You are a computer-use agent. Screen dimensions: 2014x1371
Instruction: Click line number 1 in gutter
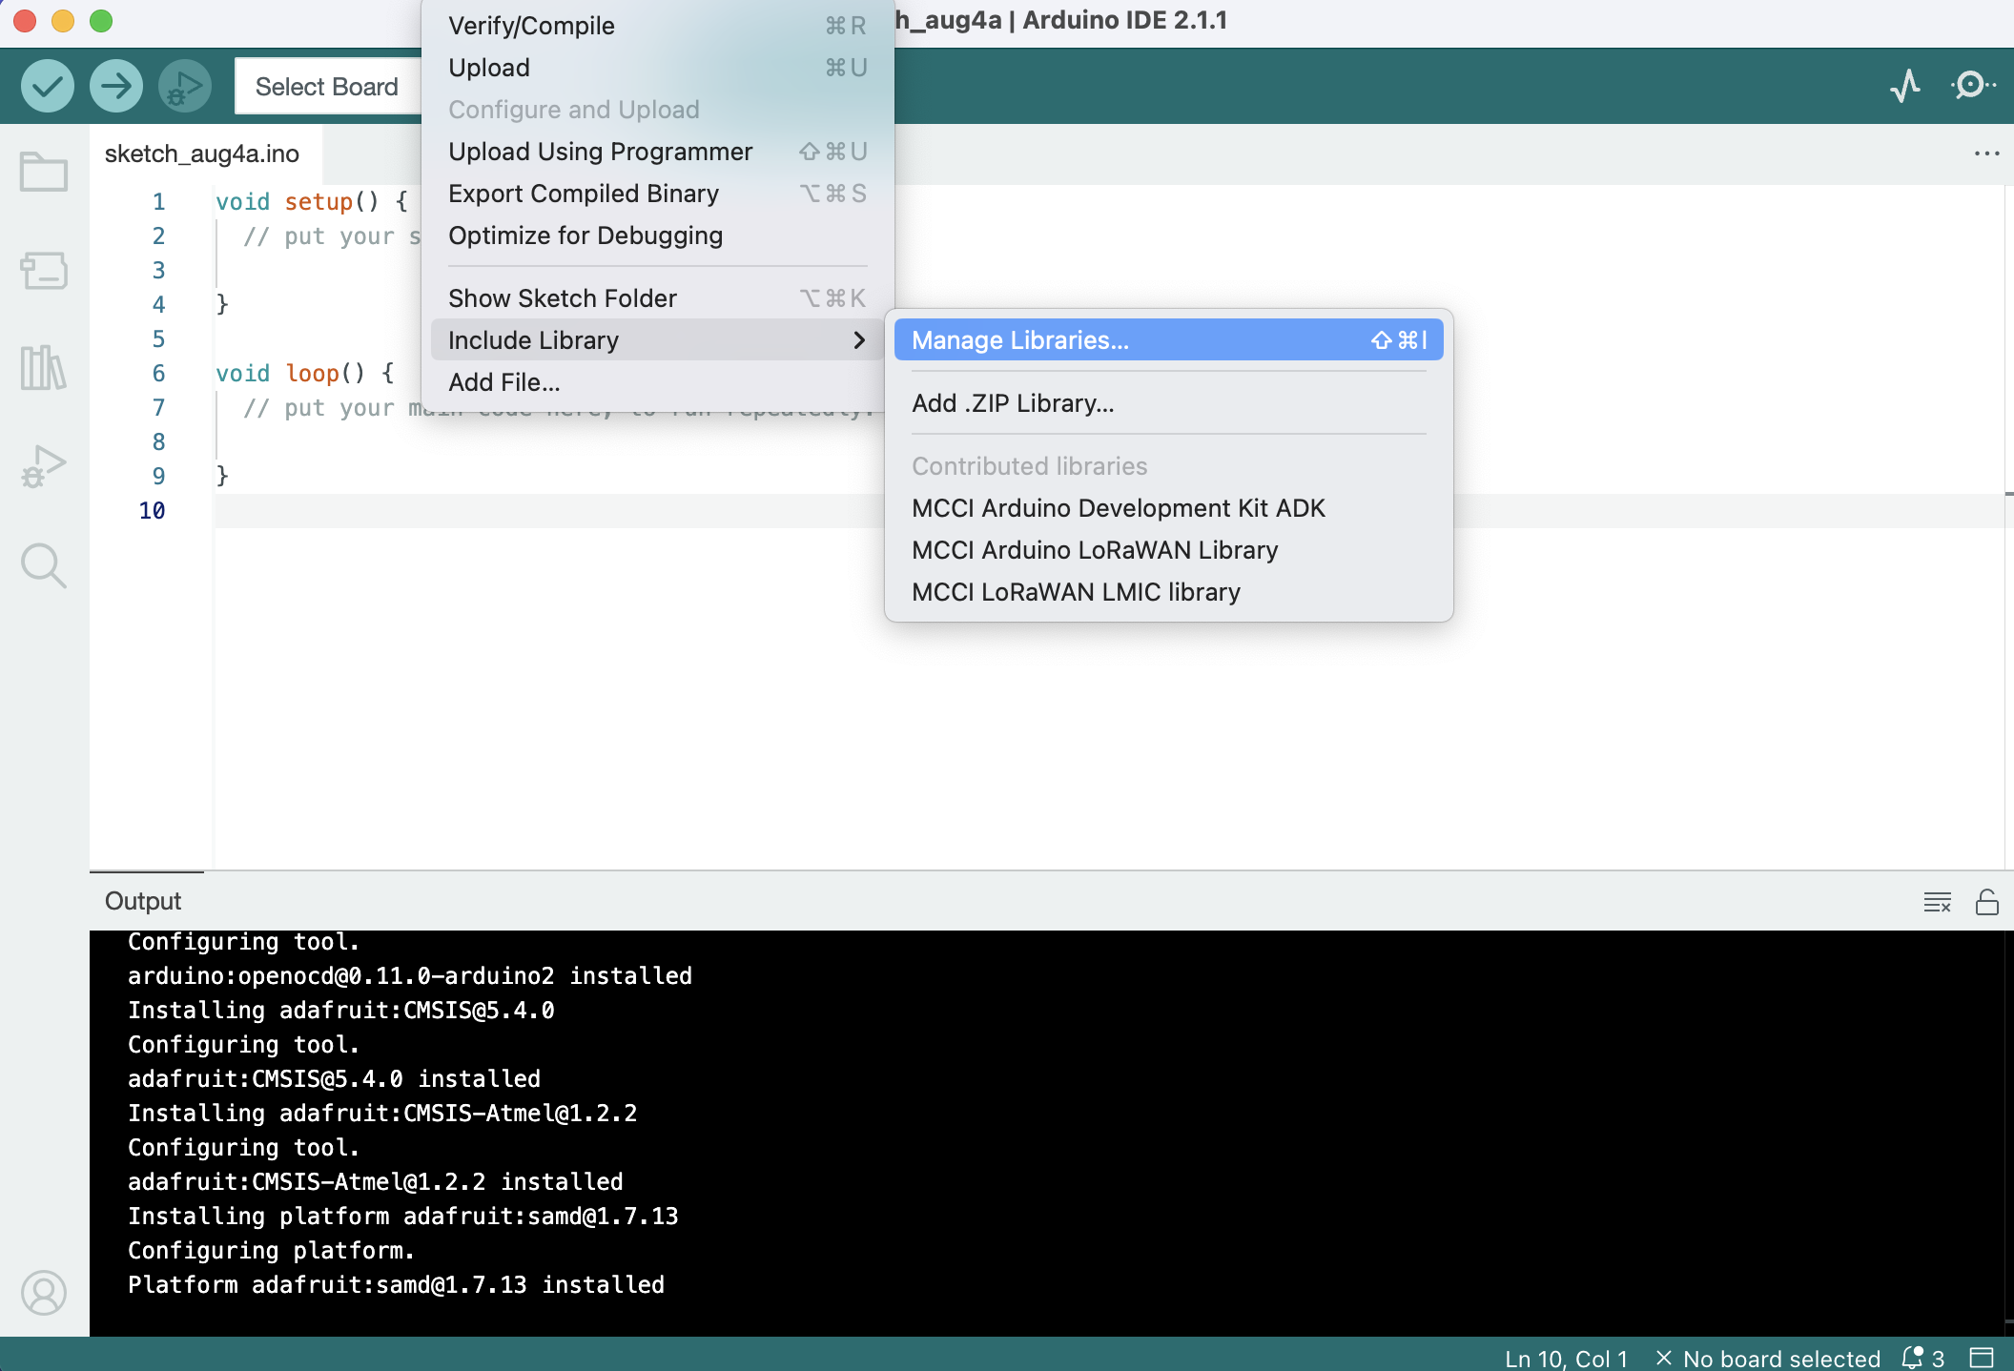click(158, 202)
